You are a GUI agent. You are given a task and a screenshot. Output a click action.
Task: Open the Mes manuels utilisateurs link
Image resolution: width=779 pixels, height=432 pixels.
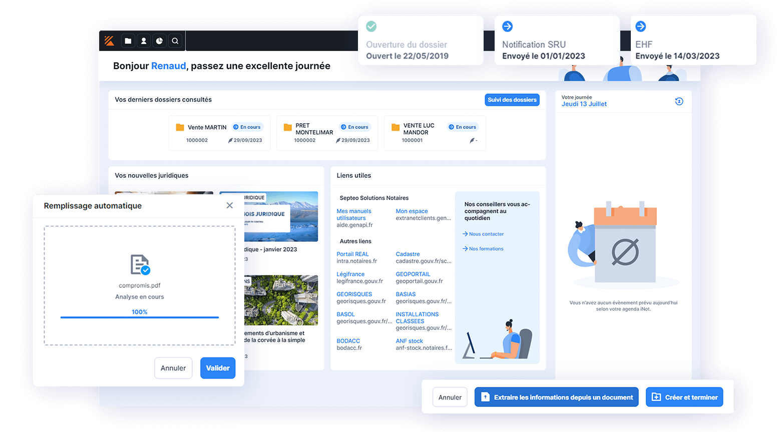pyautogui.click(x=354, y=215)
